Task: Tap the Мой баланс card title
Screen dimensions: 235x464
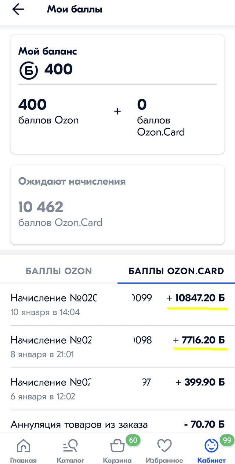Action: [48, 51]
